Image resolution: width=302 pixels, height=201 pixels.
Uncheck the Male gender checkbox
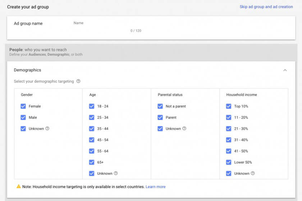click(23, 118)
